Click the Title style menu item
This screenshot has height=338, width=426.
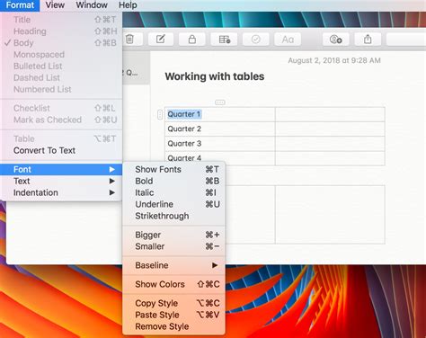coord(61,20)
